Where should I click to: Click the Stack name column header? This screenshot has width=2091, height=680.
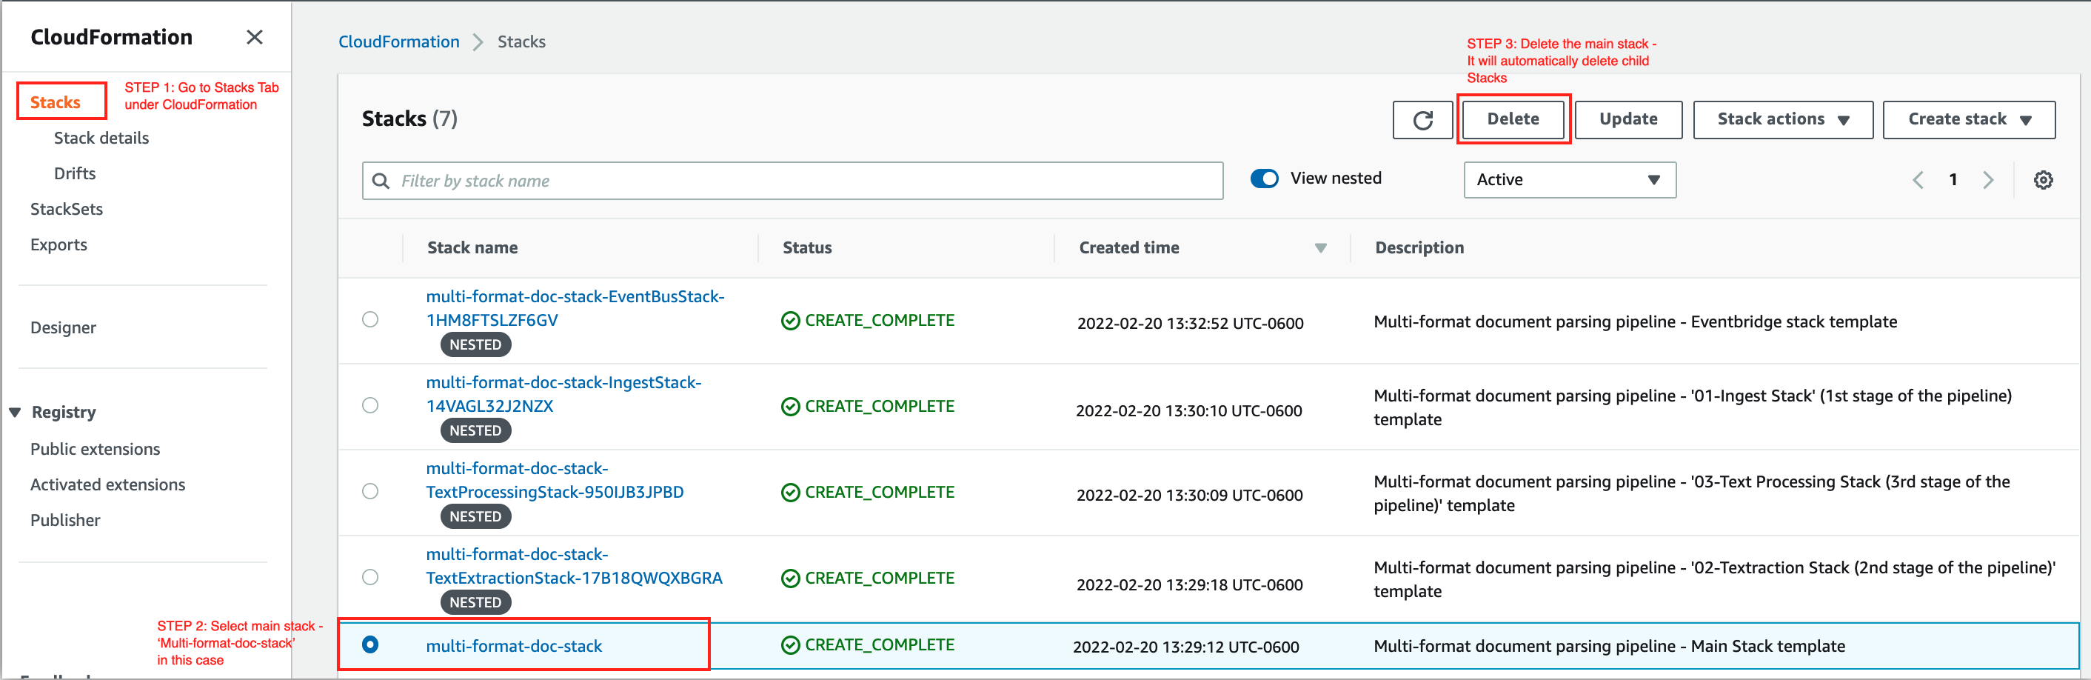coord(472,249)
